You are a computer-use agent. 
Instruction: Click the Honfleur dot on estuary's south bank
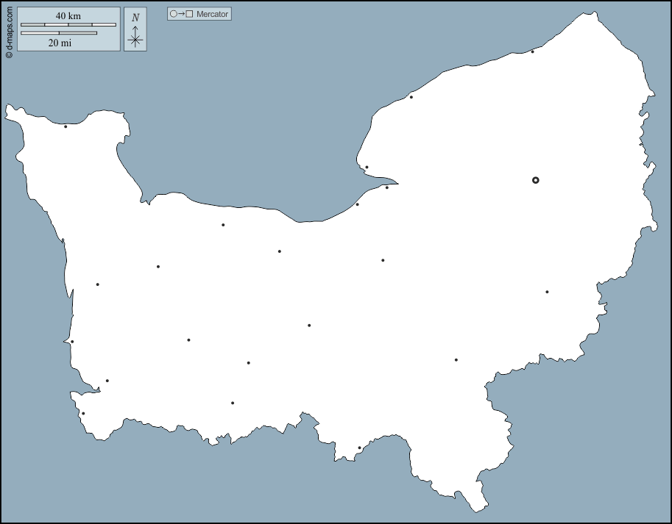[387, 187]
